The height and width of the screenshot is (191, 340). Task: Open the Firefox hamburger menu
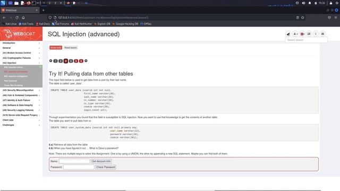tap(336, 18)
